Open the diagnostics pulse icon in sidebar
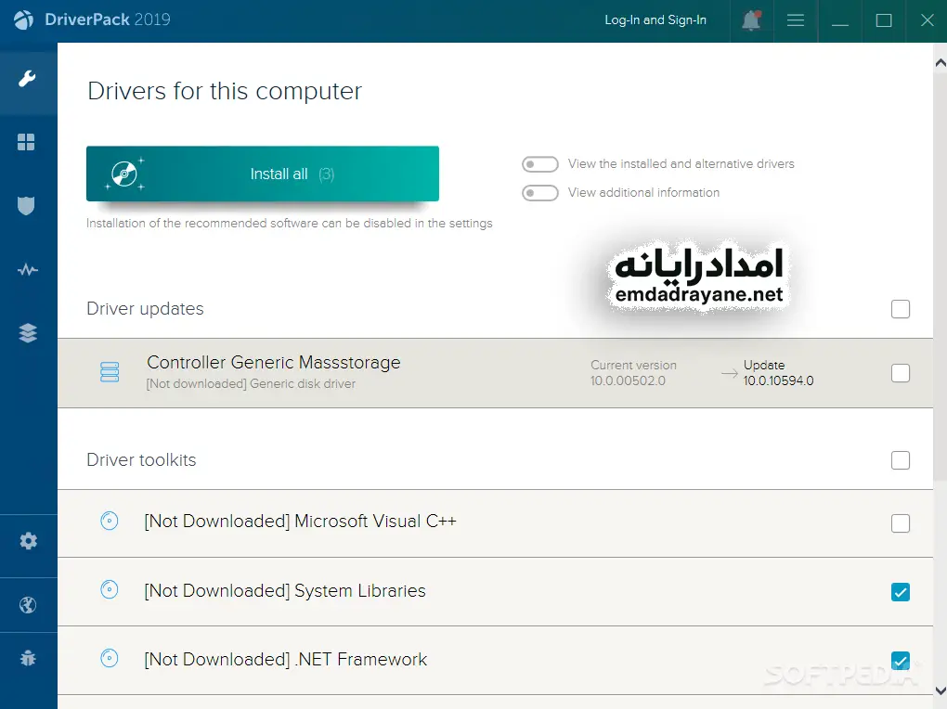The image size is (947, 709). 27,270
